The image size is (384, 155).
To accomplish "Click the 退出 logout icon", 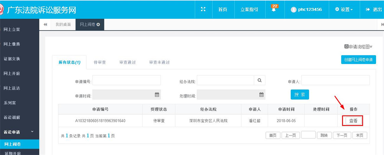I will pos(367,10).
